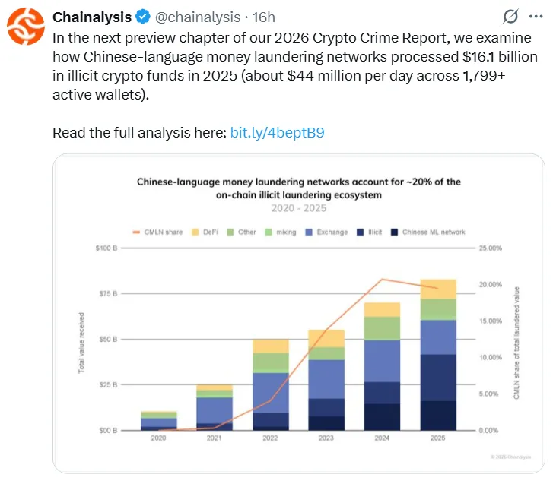This screenshot has height=487, width=553.
Task: Click the CMLN share orange legend marker
Action: tap(137, 232)
